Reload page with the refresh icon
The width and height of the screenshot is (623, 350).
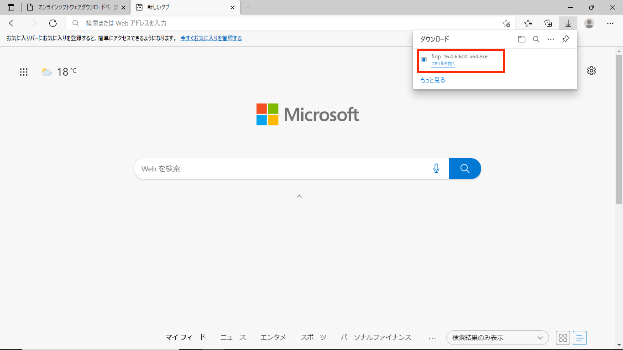click(x=53, y=23)
